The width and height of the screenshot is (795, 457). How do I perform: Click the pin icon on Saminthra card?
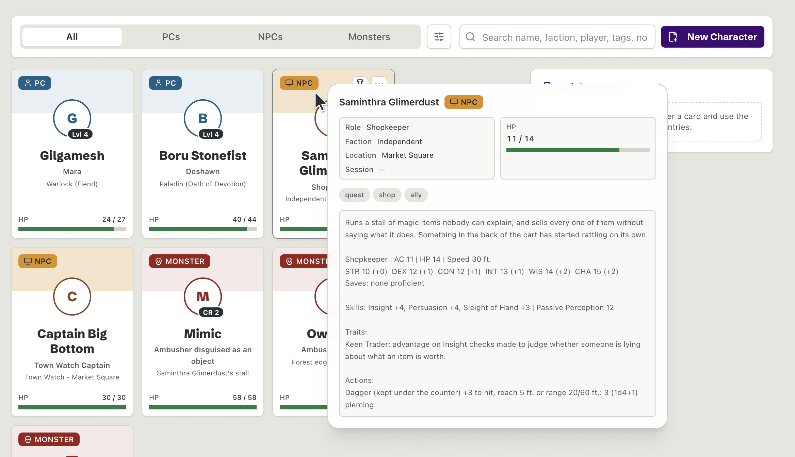click(x=360, y=81)
